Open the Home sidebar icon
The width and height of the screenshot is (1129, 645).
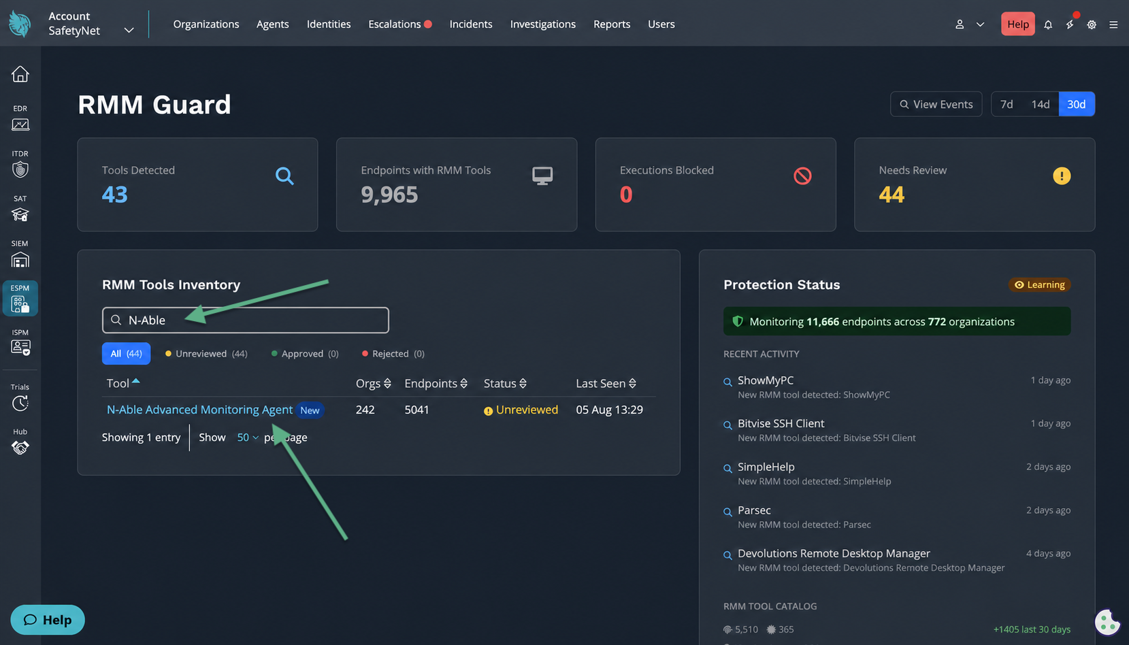point(20,73)
